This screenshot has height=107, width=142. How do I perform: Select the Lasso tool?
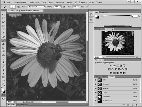[4, 22]
